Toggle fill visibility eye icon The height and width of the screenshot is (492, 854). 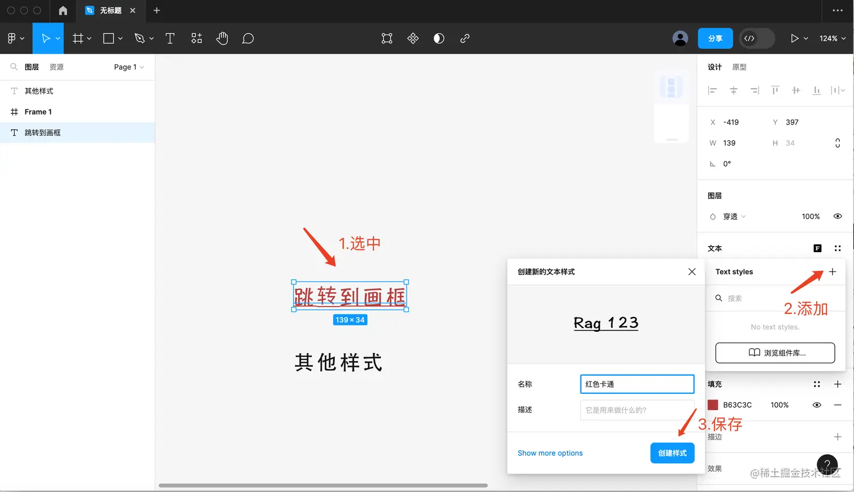coord(817,405)
